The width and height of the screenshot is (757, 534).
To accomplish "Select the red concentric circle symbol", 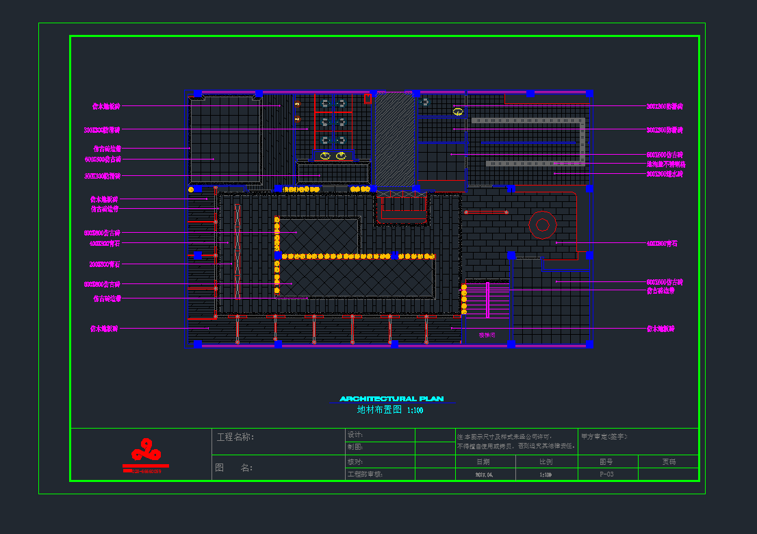I will [x=542, y=225].
